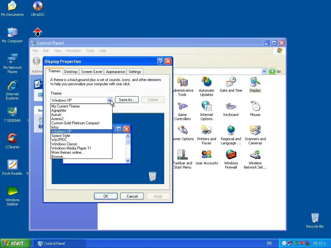Expand the Control Panel address bar dropdown
331x248 pixels.
(264, 71)
